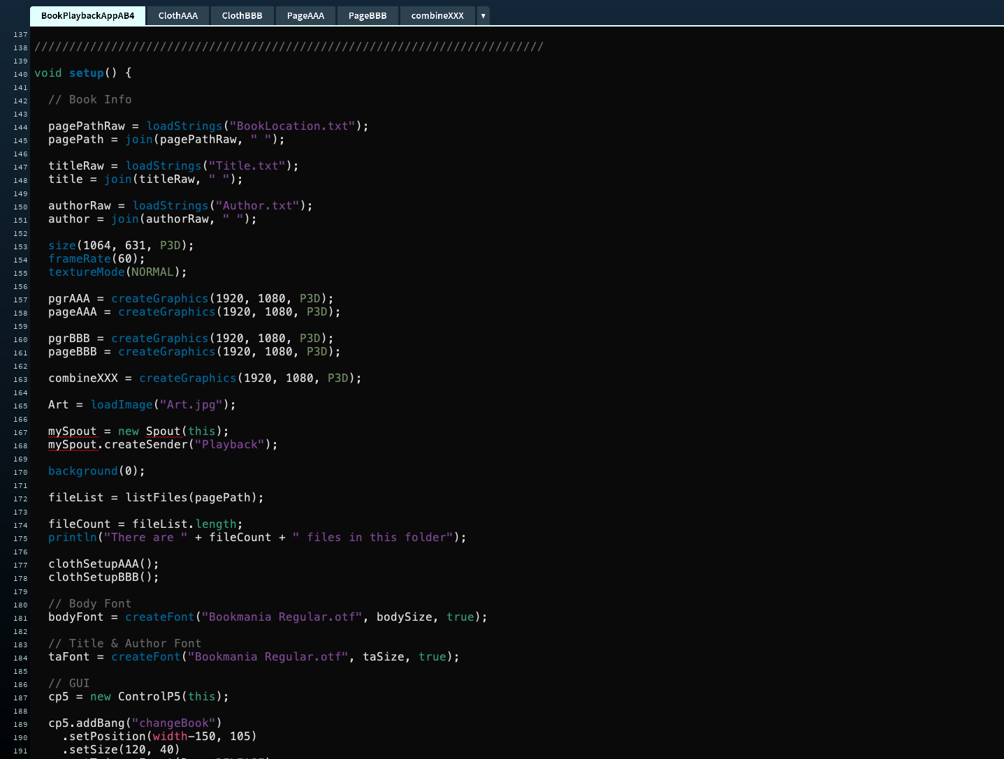Click the background(0) call

[x=97, y=471]
